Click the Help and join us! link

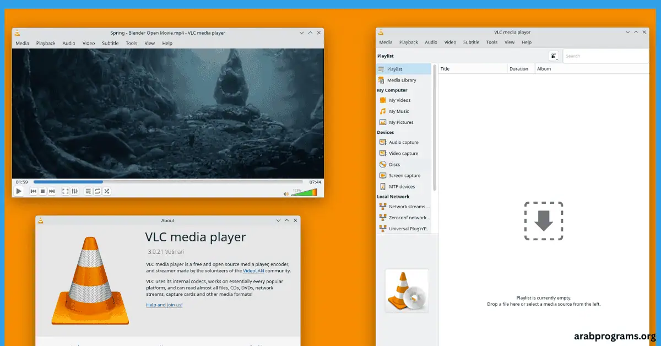pyautogui.click(x=164, y=305)
